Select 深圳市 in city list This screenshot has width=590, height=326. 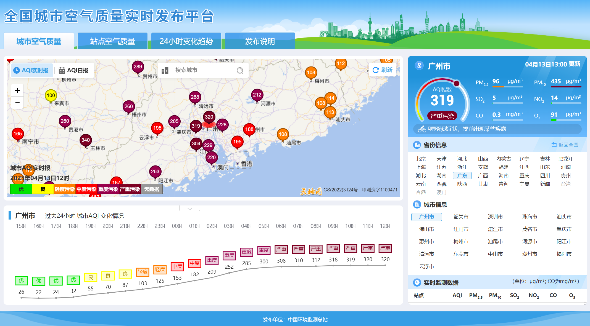tap(495, 217)
